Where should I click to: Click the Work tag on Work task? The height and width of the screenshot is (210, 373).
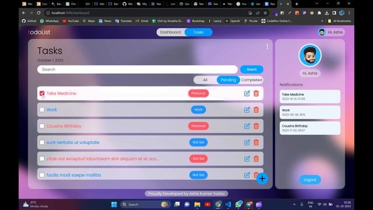(x=198, y=110)
